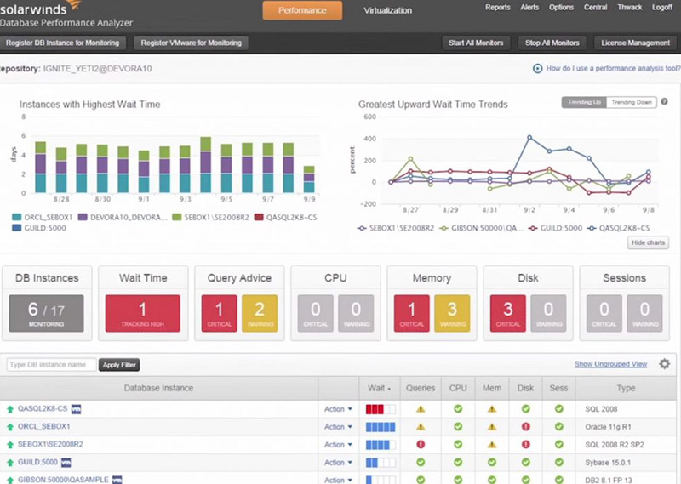Click Query Advice 2 warning tile
The image size is (681, 484).
tap(260, 313)
